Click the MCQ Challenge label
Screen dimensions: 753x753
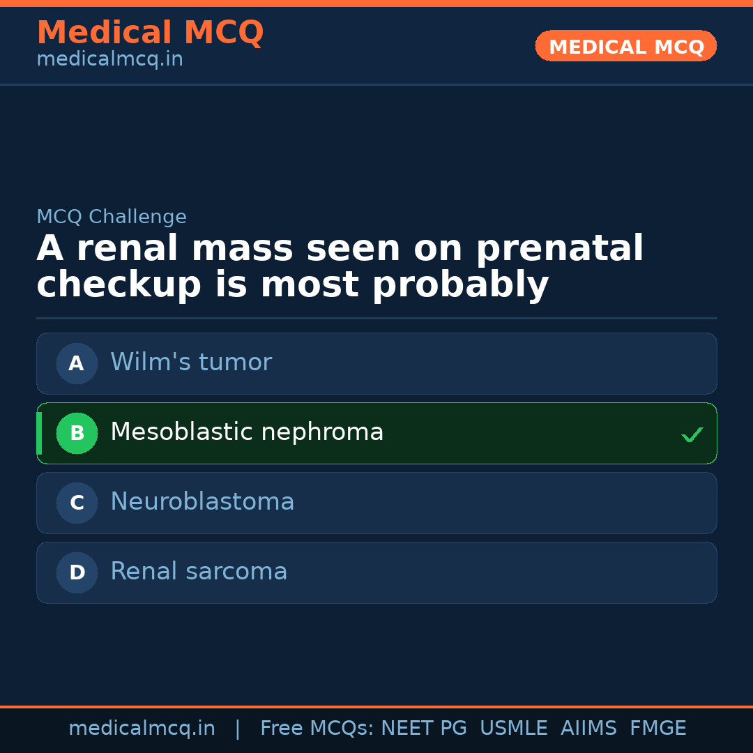click(112, 217)
